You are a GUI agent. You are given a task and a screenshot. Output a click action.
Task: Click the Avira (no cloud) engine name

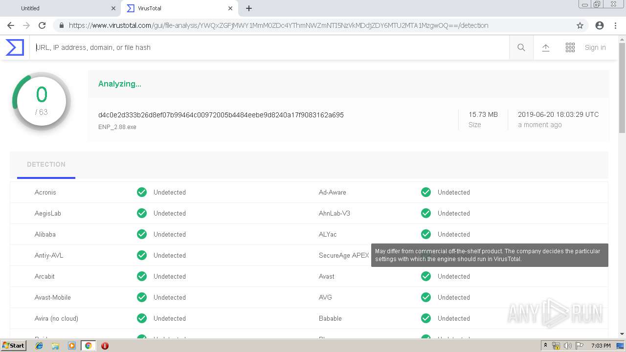pos(56,319)
